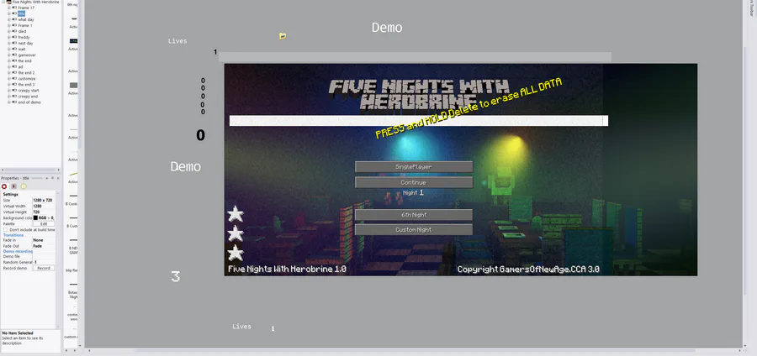Open the Properties panel dropdown arrow
Image resolution: width=757 pixels, height=356 pixels.
pyautogui.click(x=47, y=178)
